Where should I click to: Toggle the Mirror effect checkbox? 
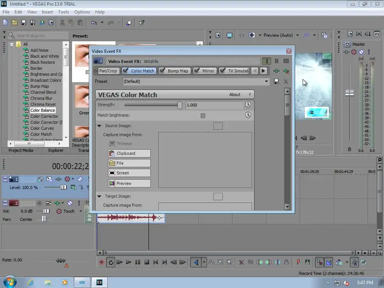point(196,70)
